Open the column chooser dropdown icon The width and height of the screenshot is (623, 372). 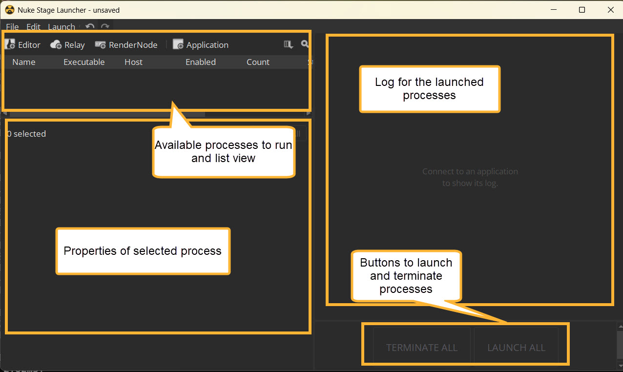(288, 44)
